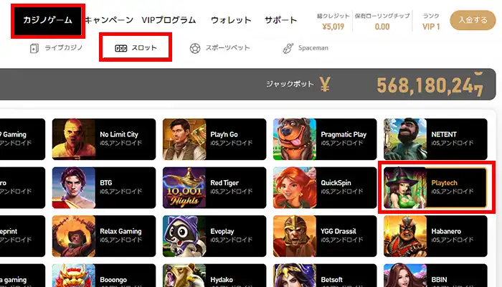Select the スロット tab

(136, 48)
